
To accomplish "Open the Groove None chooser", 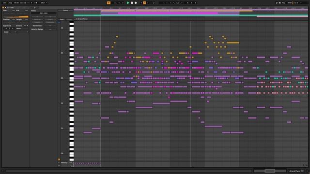I will 22,29.
